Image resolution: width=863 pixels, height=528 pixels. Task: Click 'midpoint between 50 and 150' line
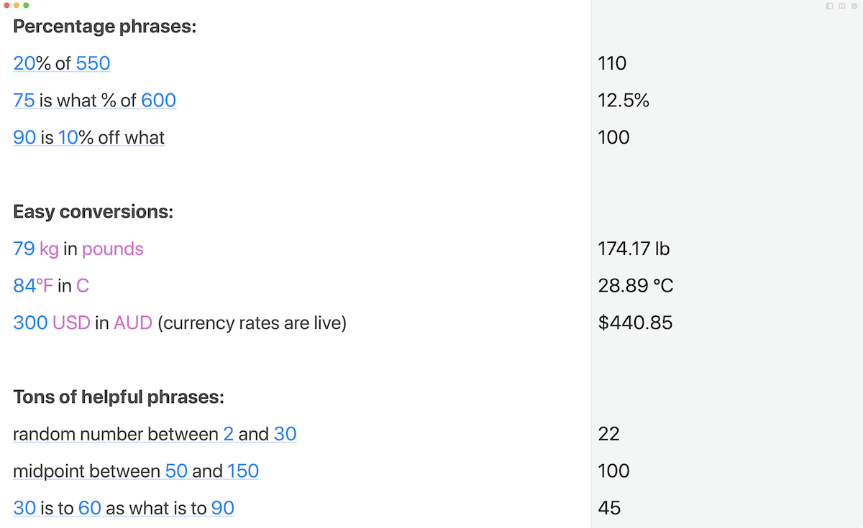[x=136, y=471]
